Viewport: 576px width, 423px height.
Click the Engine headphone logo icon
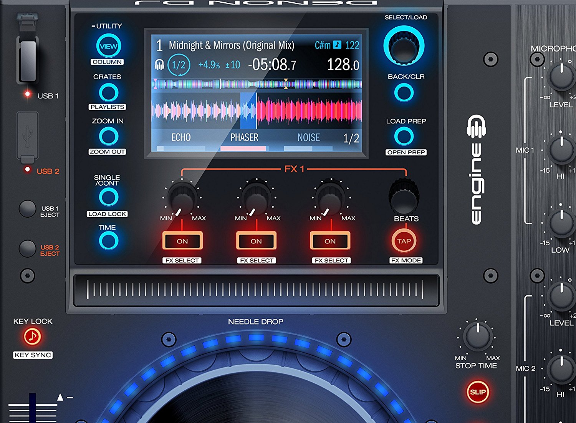coord(476,127)
